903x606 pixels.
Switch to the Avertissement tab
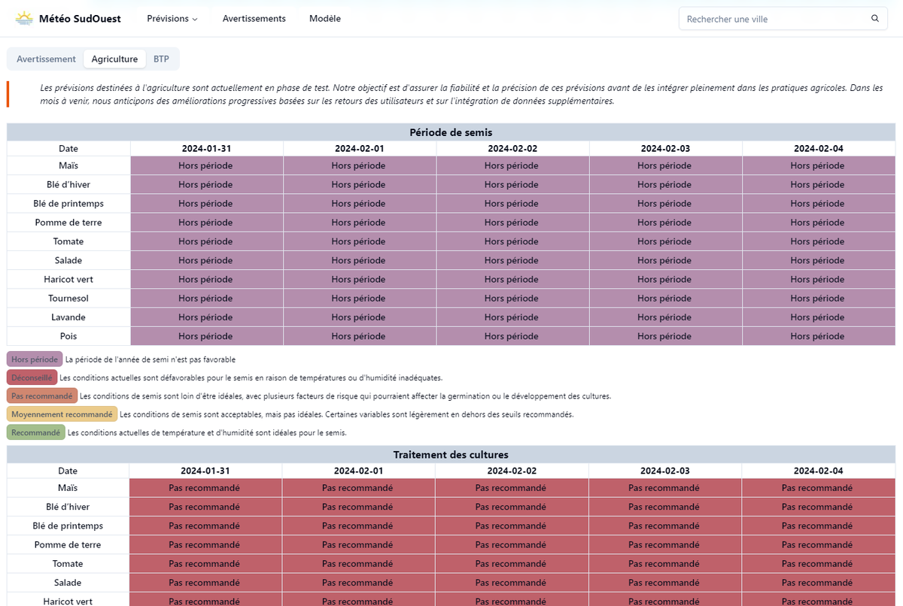pyautogui.click(x=45, y=59)
